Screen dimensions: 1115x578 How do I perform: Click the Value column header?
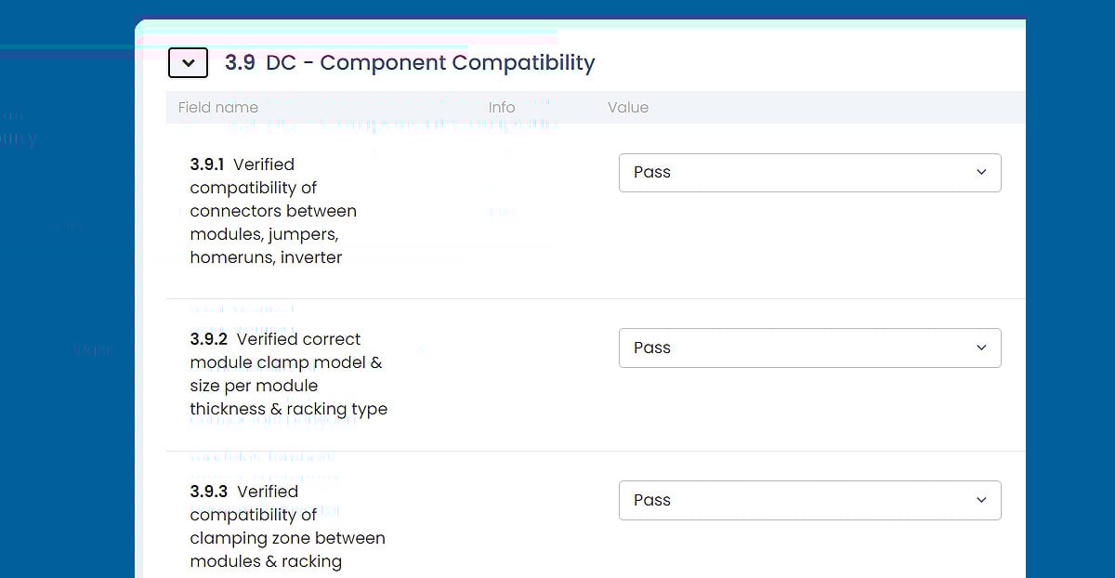tap(628, 107)
